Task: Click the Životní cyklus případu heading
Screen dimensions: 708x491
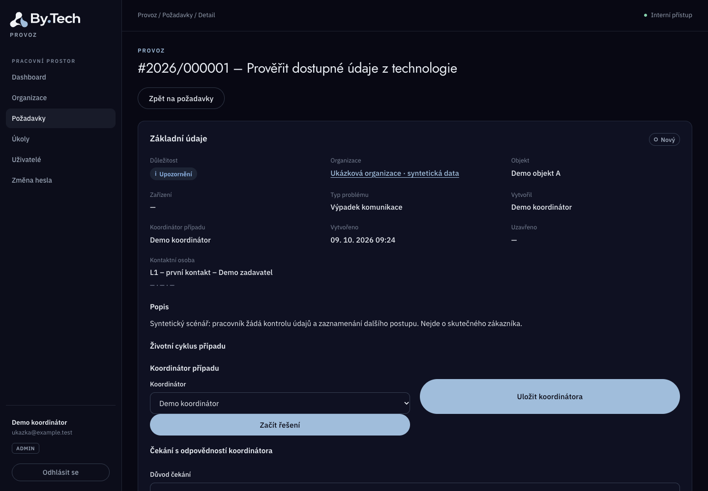Action: point(188,346)
